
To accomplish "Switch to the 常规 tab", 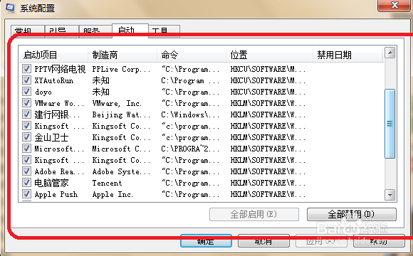I will click(27, 31).
